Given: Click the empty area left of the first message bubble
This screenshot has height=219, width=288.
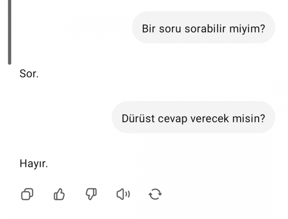Looking at the screenshot, I should click(x=72, y=27).
